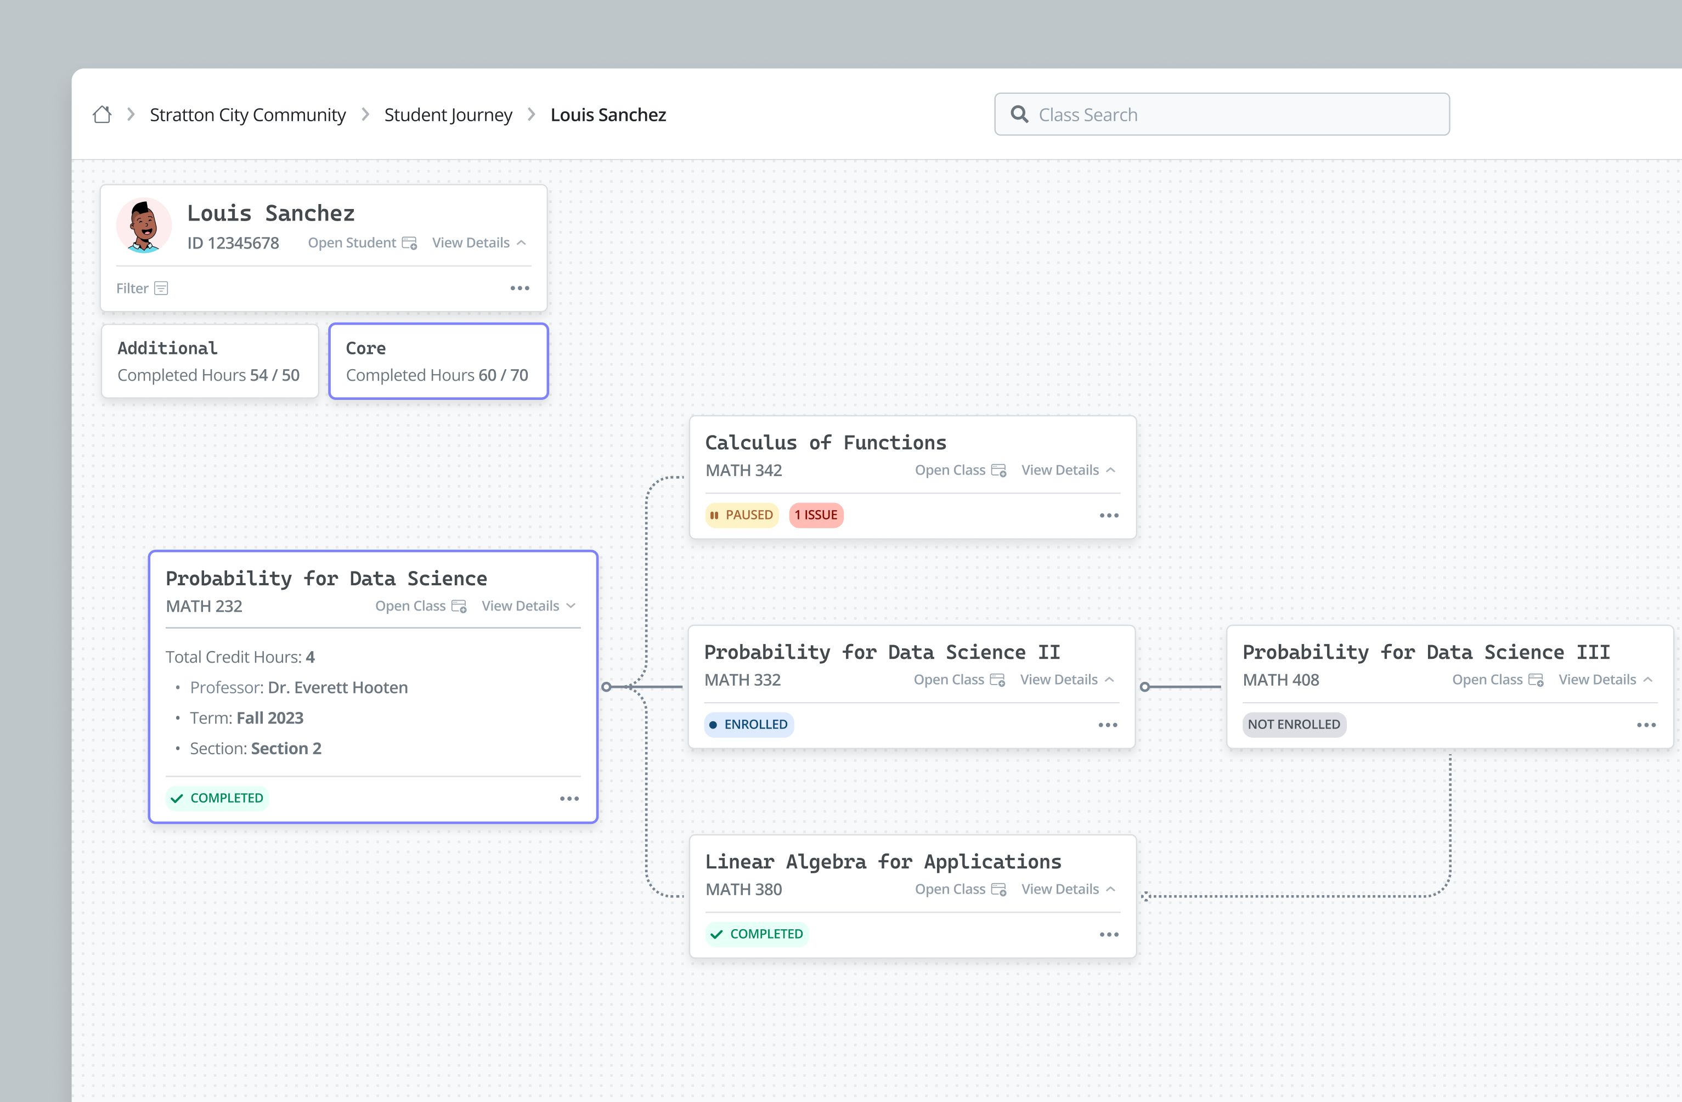Open ellipsis menu on MATH 408 card
The width and height of the screenshot is (1682, 1102).
pos(1647,724)
